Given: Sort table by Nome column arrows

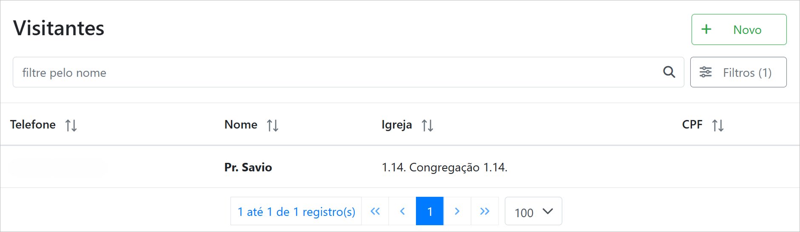Looking at the screenshot, I should click(273, 125).
